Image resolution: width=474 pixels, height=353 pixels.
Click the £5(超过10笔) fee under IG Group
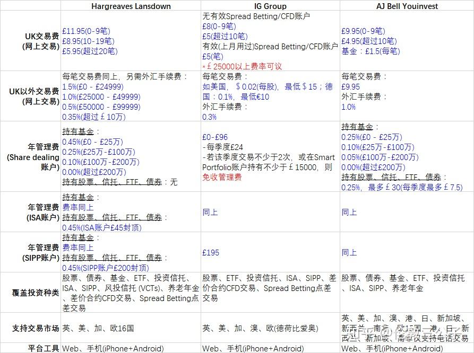click(225, 36)
